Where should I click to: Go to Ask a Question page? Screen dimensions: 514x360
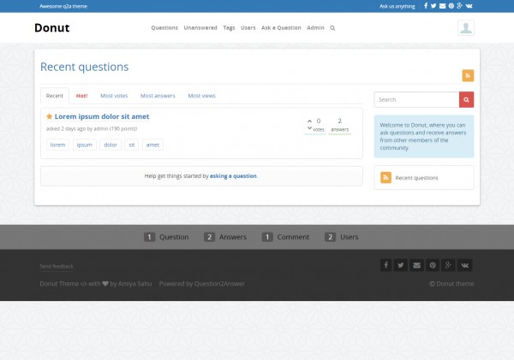281,27
